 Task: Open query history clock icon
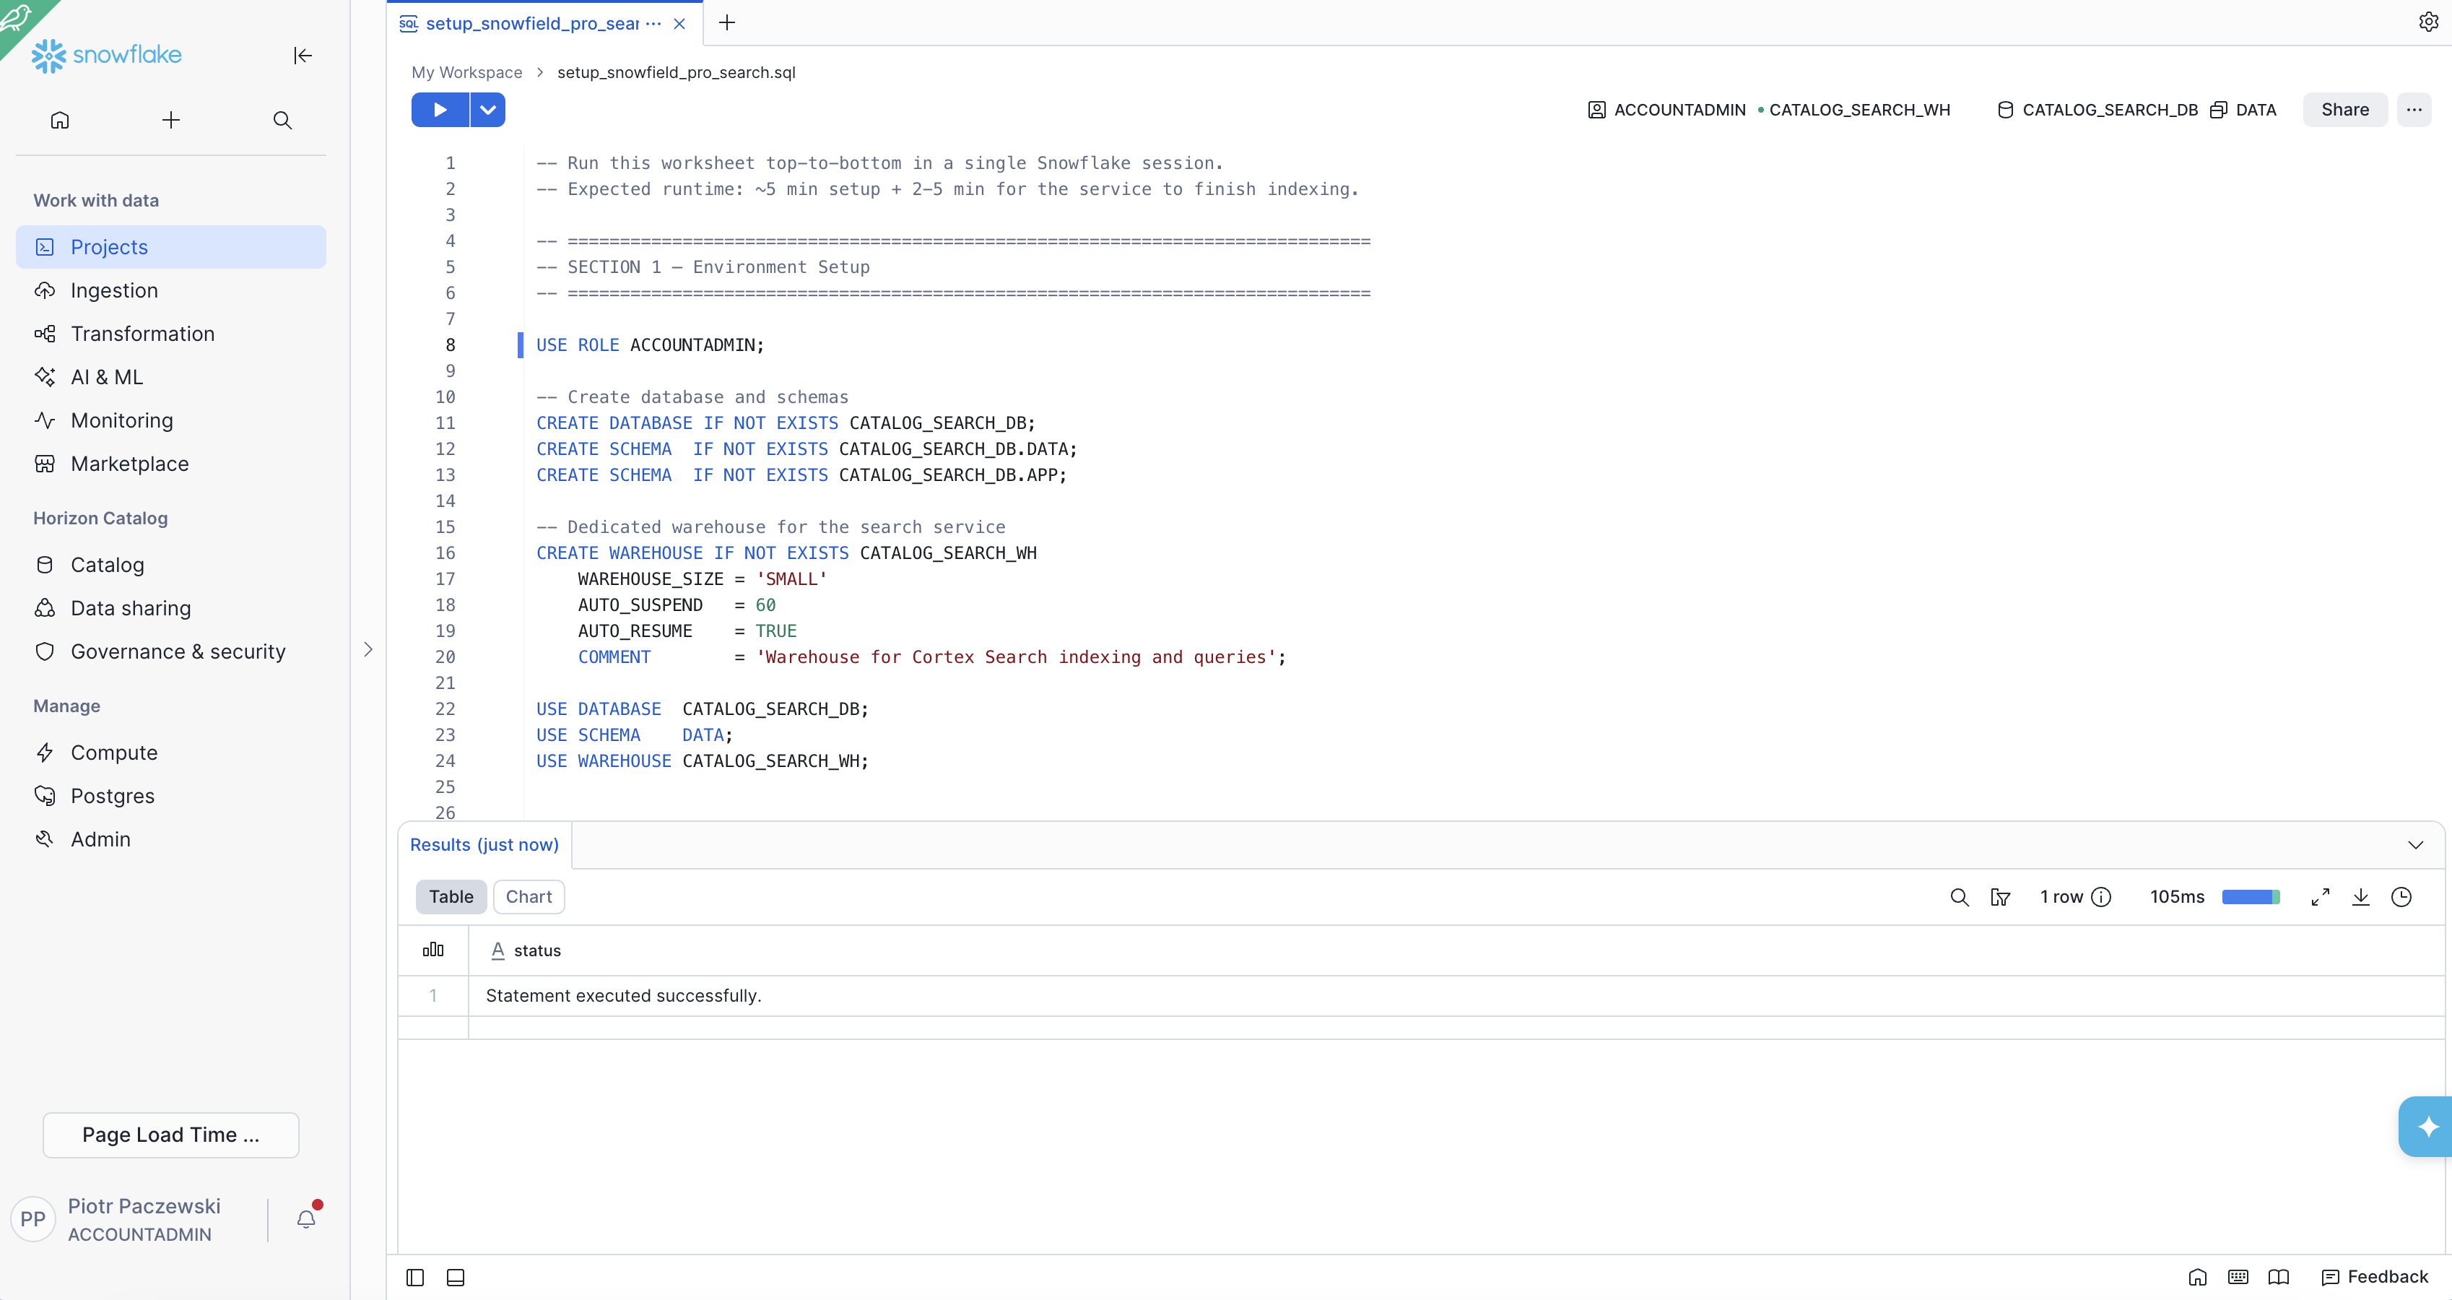click(2401, 897)
